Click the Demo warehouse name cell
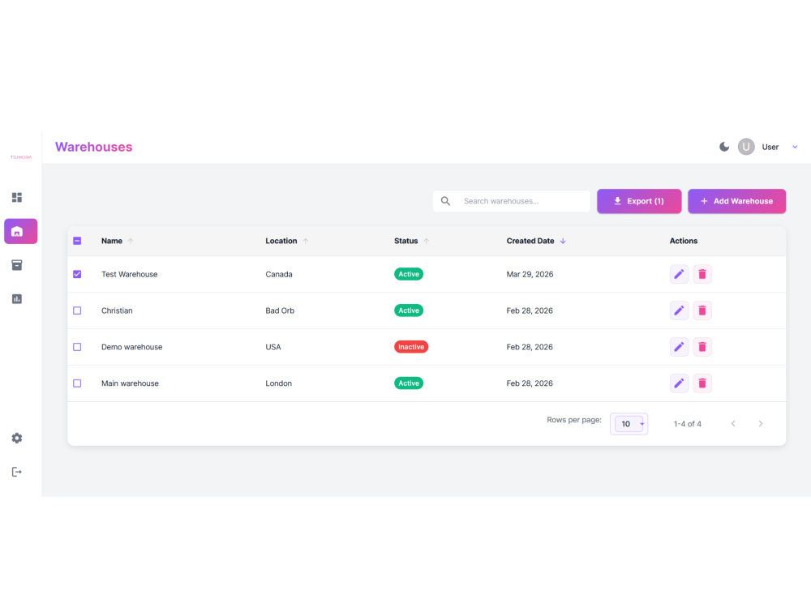The height and width of the screenshot is (608, 811). (132, 347)
